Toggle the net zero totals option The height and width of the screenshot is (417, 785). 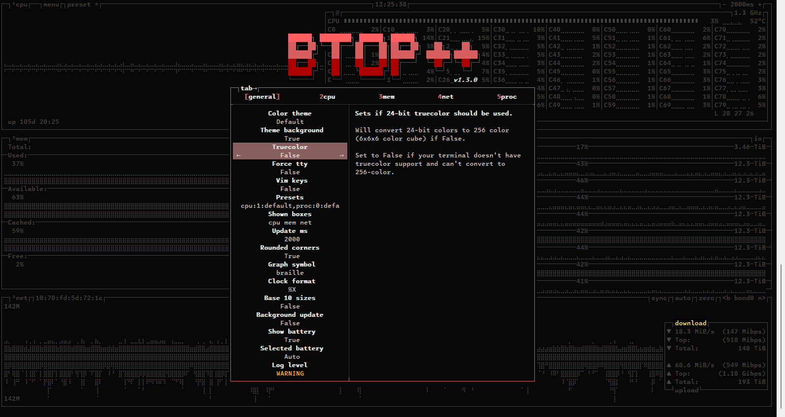pyautogui.click(x=706, y=298)
